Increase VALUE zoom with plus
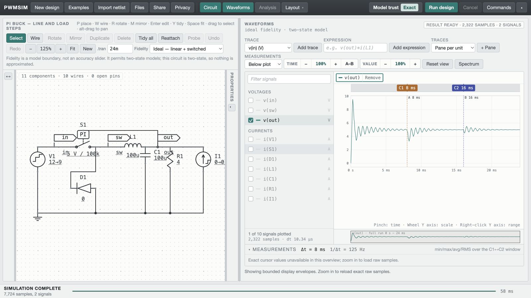This screenshot has height=298, width=531. pos(415,64)
